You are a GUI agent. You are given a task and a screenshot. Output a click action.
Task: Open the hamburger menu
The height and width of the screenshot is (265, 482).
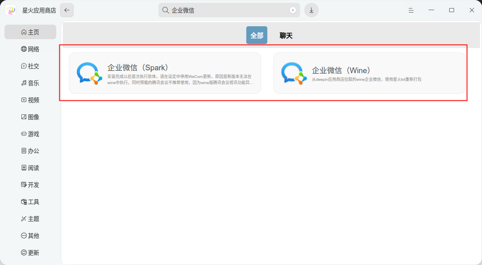pos(411,11)
